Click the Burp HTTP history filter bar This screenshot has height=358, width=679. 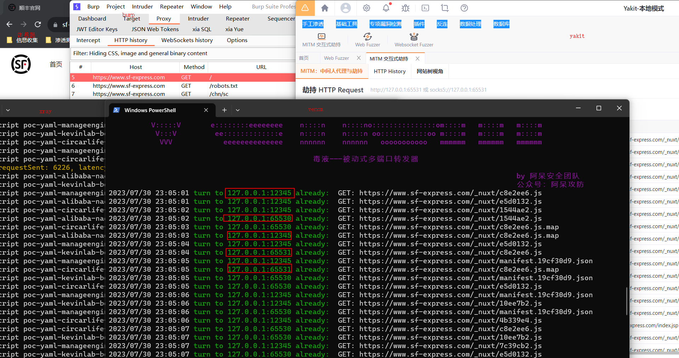(183, 53)
